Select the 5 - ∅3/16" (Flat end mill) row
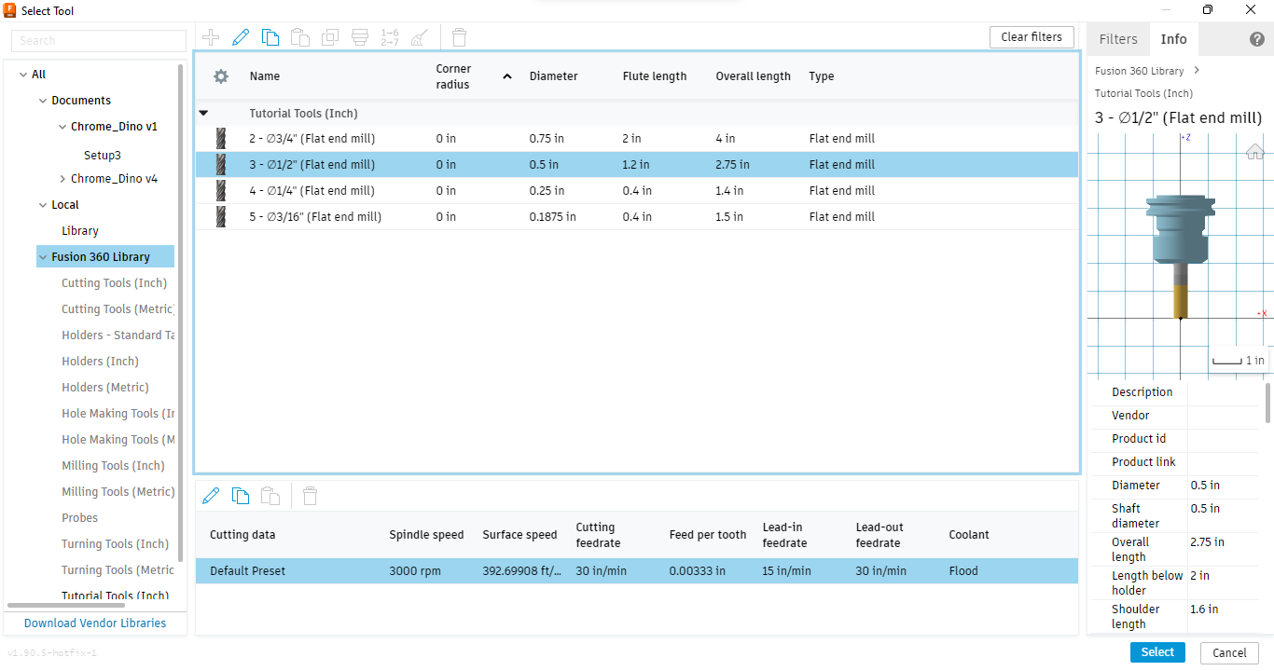The image size is (1274, 671). coord(637,217)
